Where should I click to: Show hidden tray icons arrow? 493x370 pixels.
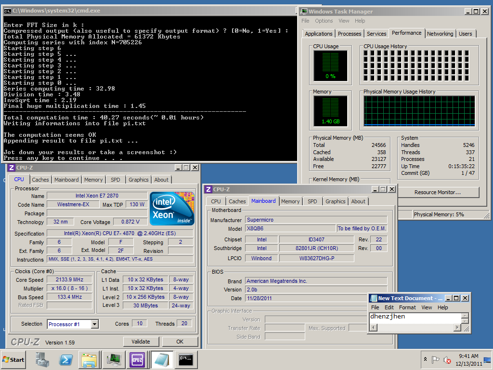425,359
